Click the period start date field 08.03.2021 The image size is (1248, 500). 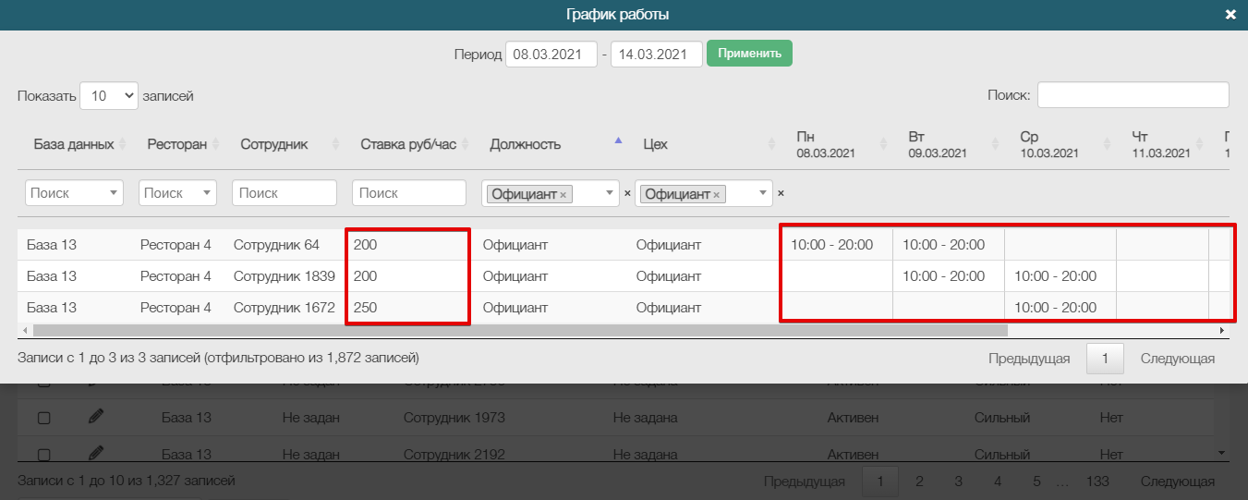tap(551, 54)
